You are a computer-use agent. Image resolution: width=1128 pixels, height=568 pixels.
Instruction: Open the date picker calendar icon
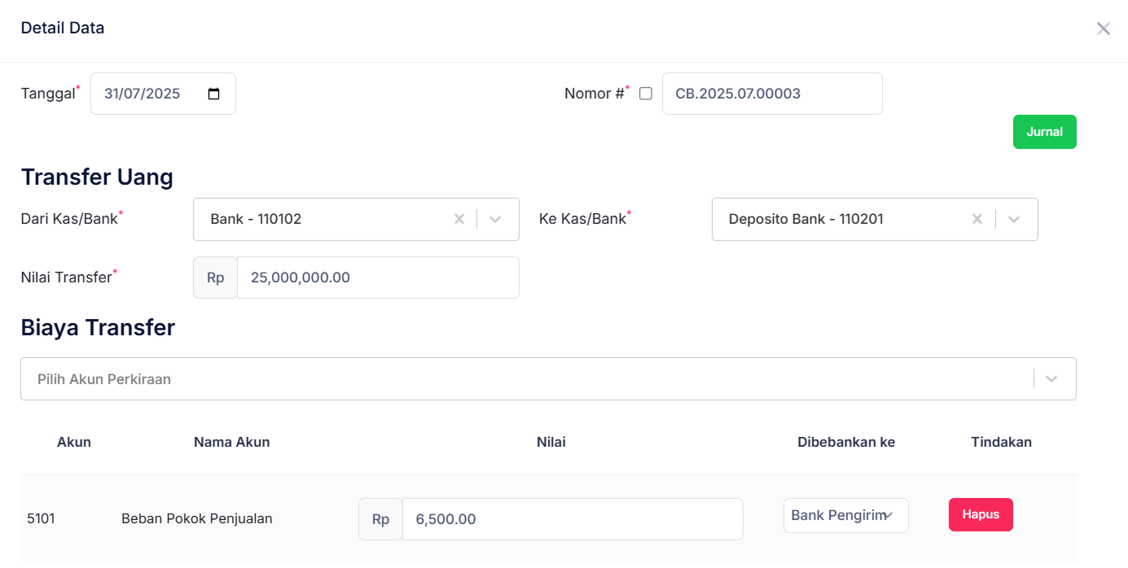click(213, 93)
